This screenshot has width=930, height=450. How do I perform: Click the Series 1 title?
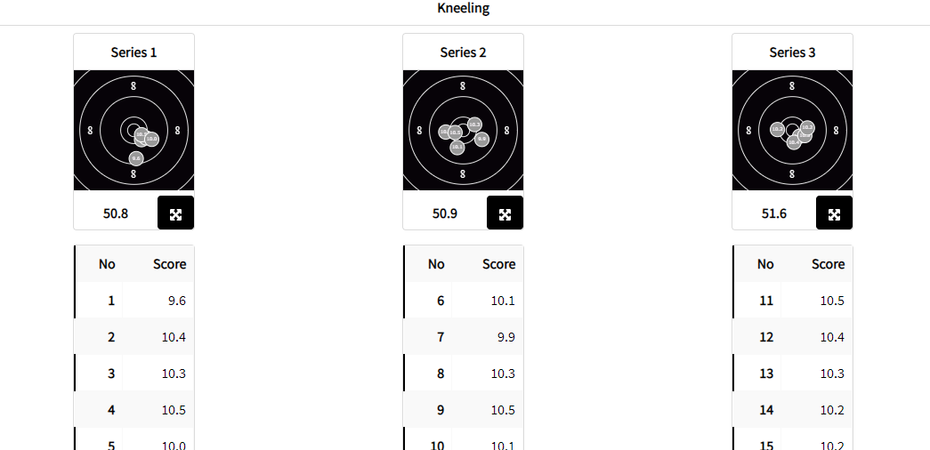[133, 52]
